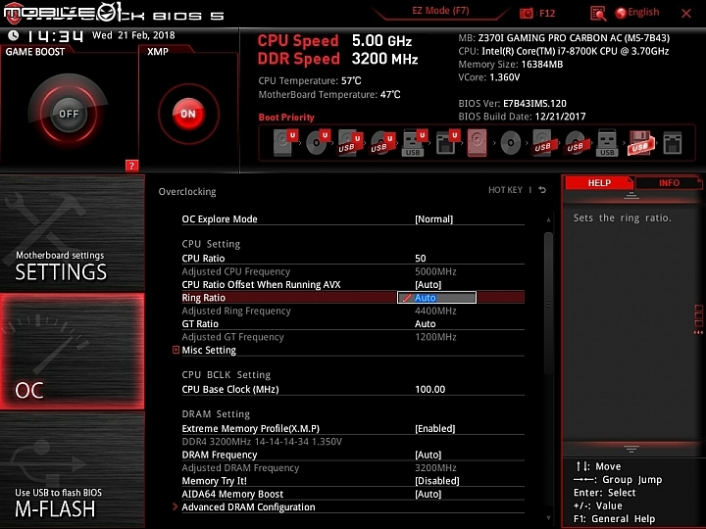This screenshot has height=529, width=706.
Task: Select legacy CD/DVD boot icon without USB label
Action: pyautogui.click(x=511, y=143)
